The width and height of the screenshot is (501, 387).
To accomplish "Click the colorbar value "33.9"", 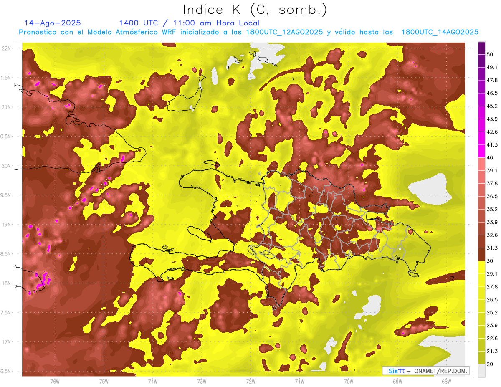I will click(x=492, y=222).
